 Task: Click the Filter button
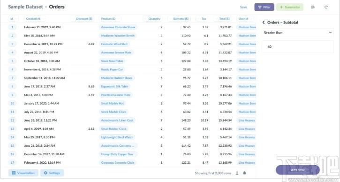coord(264,7)
